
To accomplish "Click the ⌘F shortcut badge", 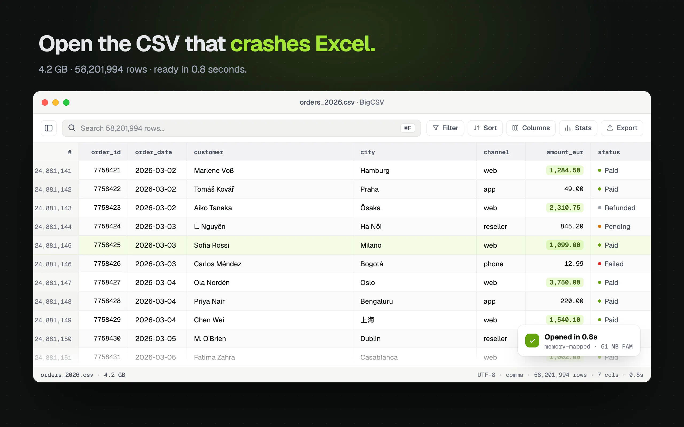I will (407, 128).
